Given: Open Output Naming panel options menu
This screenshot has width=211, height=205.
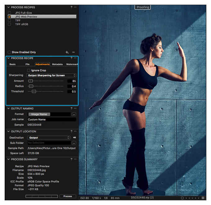Looking at the screenshot, I should (x=75, y=108).
